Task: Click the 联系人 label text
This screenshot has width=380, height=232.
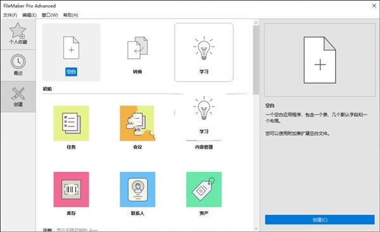Action: tap(137, 213)
